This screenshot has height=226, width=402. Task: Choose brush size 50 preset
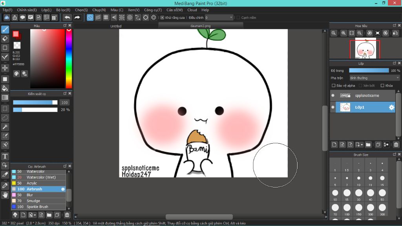382,195
